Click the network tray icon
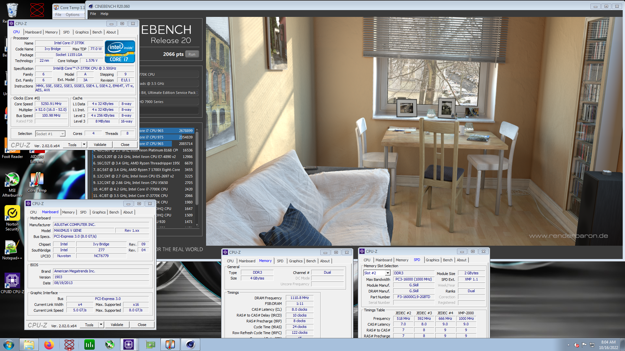Screen dimensions: 625x351 click(592, 345)
